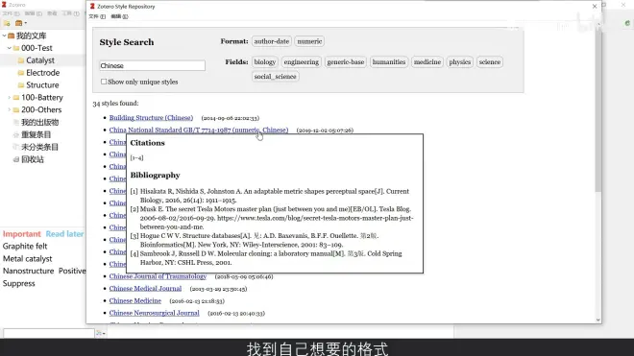The height and width of the screenshot is (356, 634).
Task: Close the Zotero Style Repository window
Action: pos(595,6)
